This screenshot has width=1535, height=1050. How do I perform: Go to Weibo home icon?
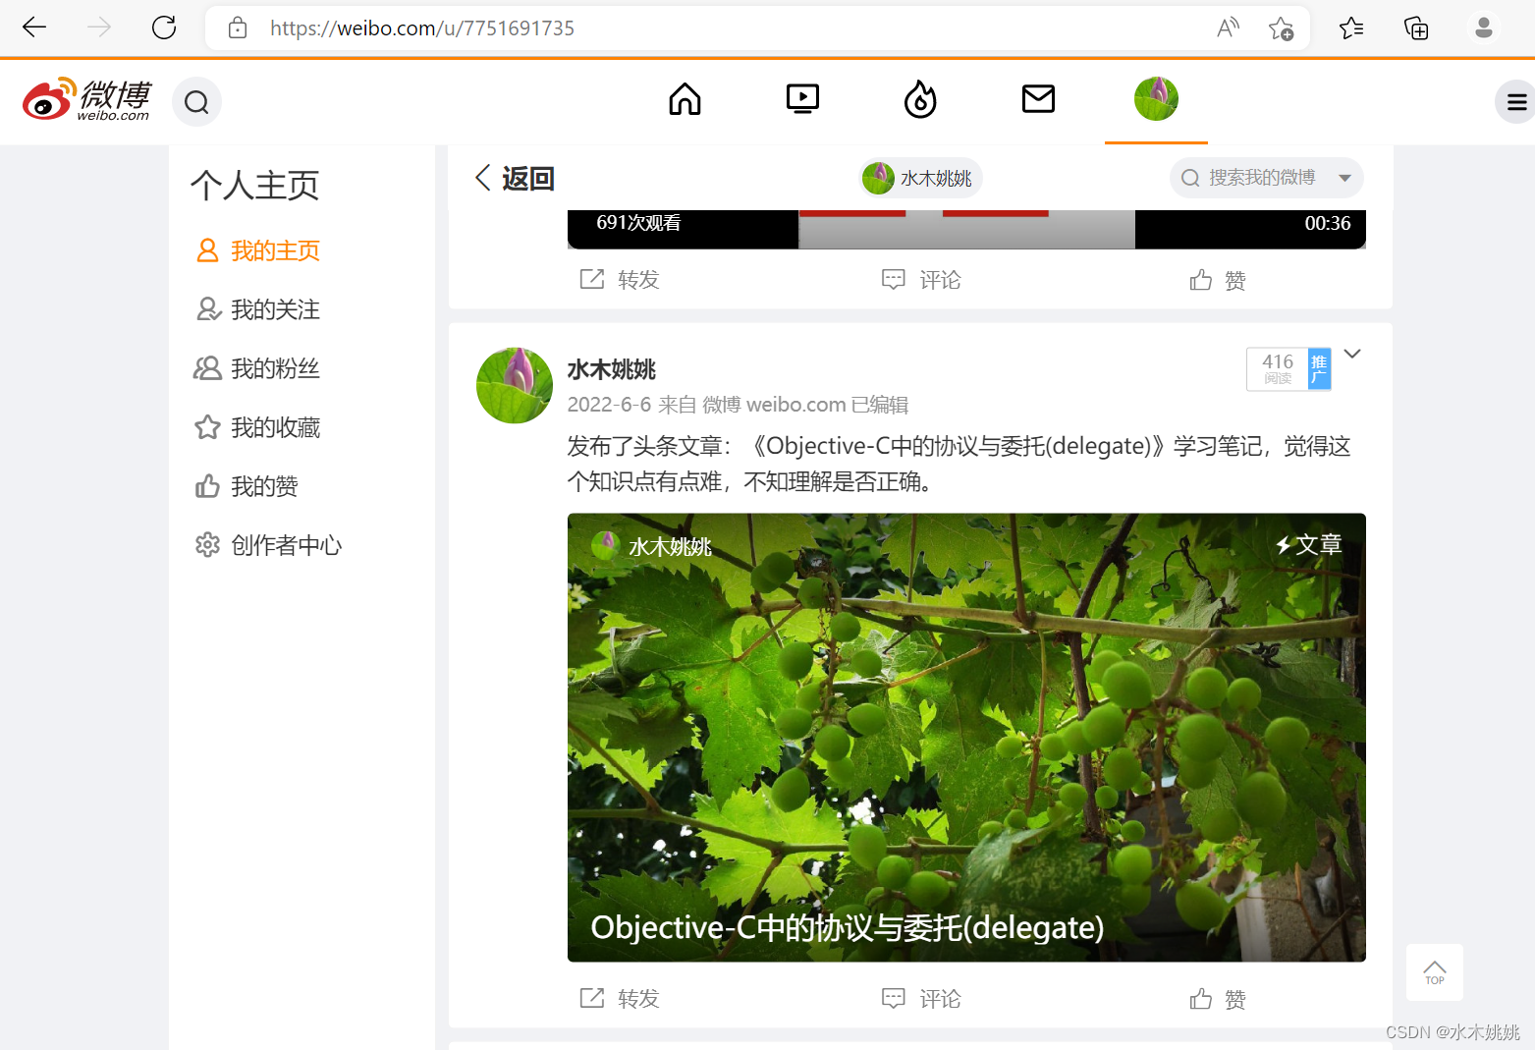tap(685, 99)
